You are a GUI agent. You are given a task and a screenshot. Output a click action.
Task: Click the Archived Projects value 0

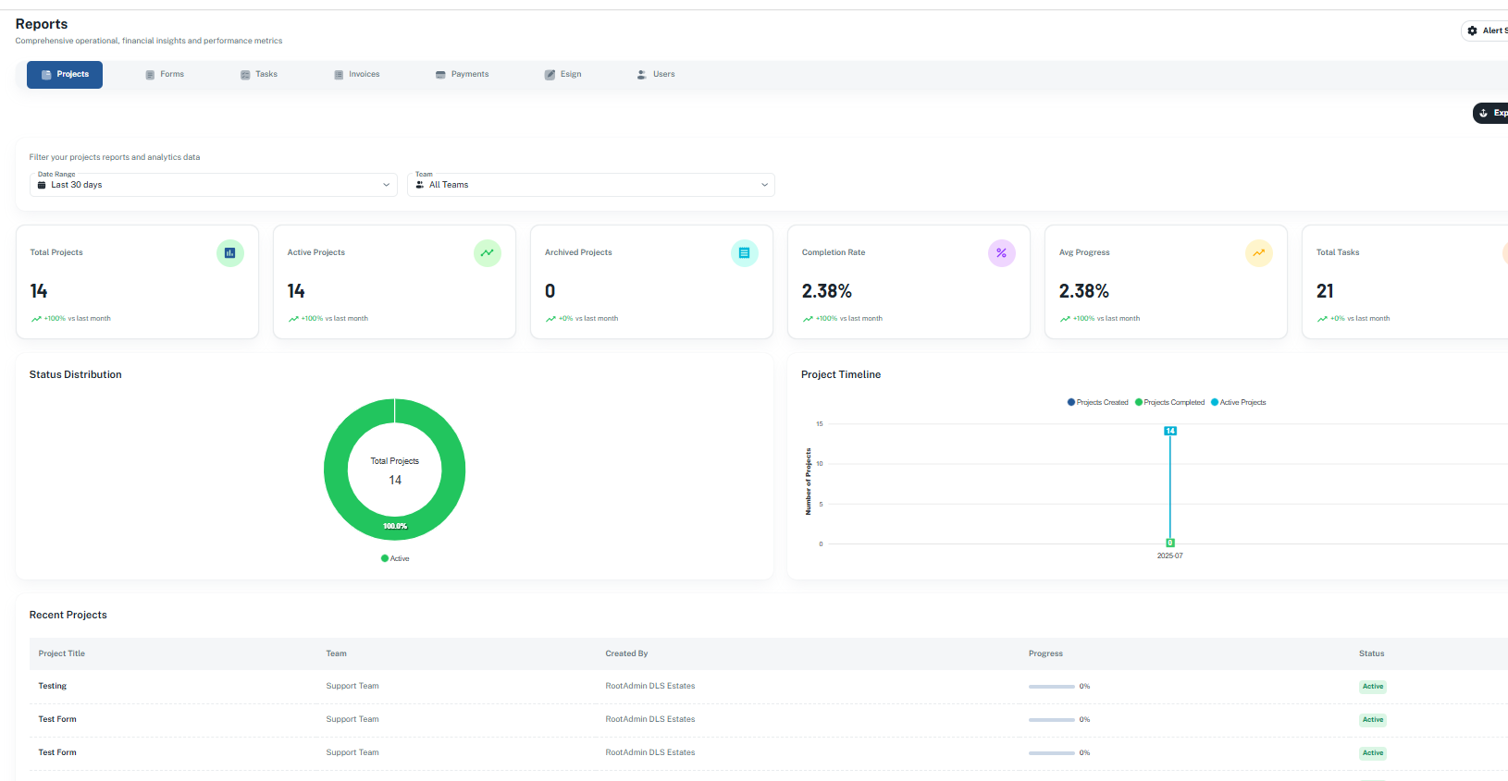(x=550, y=291)
